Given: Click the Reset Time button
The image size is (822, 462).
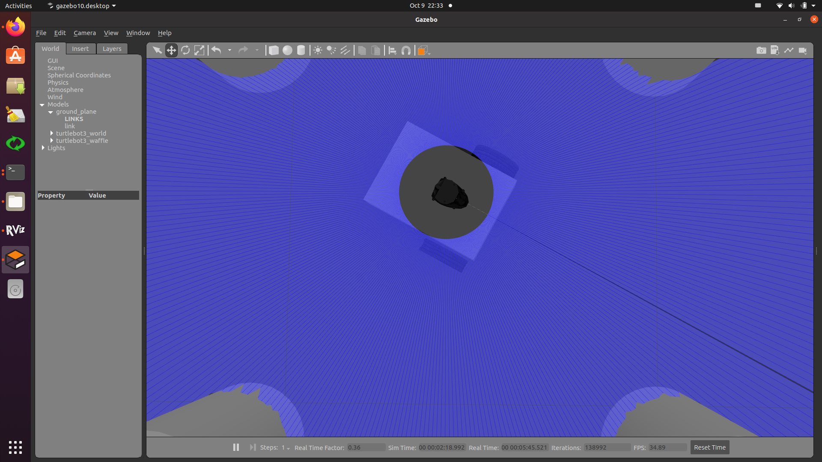Looking at the screenshot, I should pyautogui.click(x=709, y=447).
